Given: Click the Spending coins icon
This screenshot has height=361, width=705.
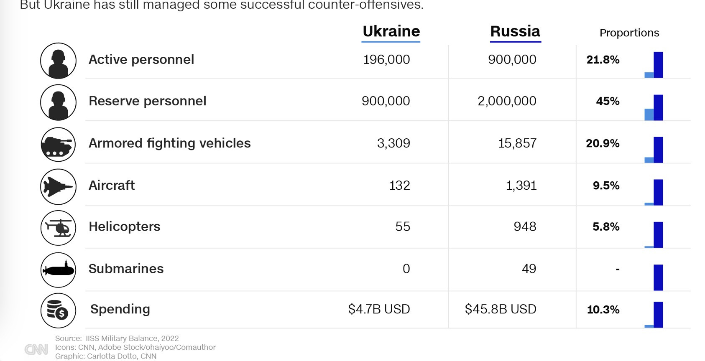Looking at the screenshot, I should (x=58, y=311).
